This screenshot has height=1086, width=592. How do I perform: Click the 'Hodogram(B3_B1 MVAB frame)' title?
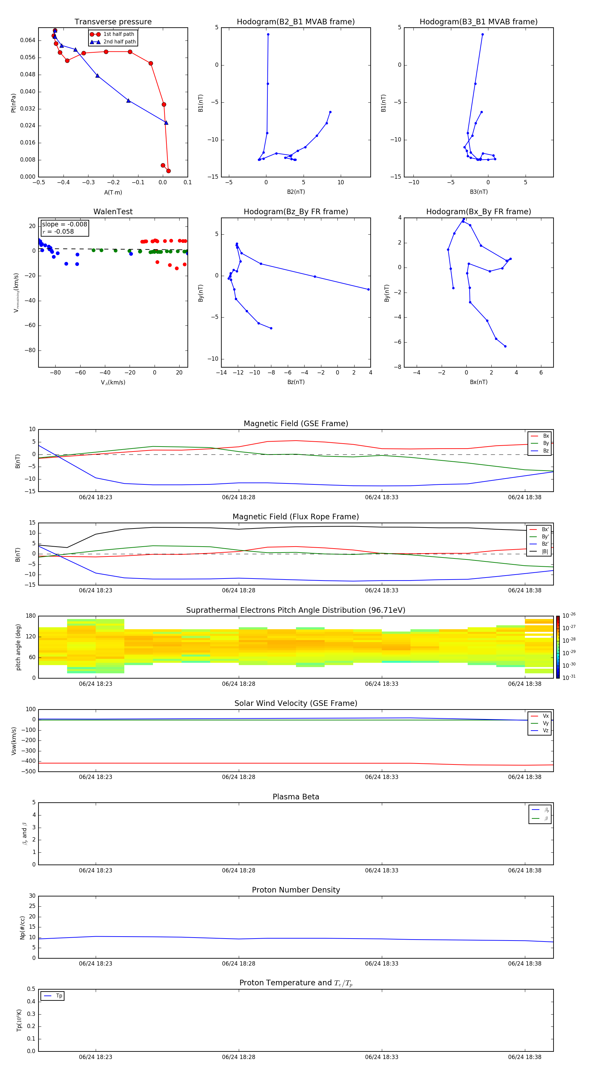(x=479, y=22)
